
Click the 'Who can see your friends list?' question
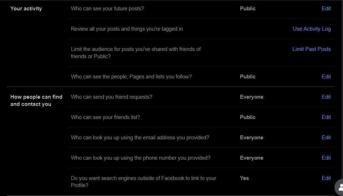click(x=105, y=117)
